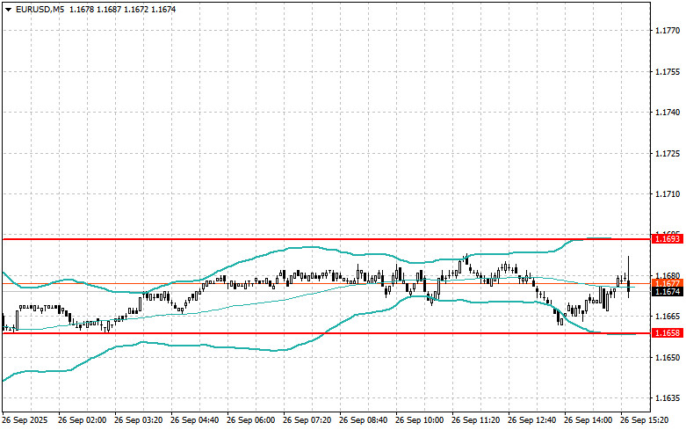
Task: Click the black 1.1674 current price tag
Action: click(668, 292)
